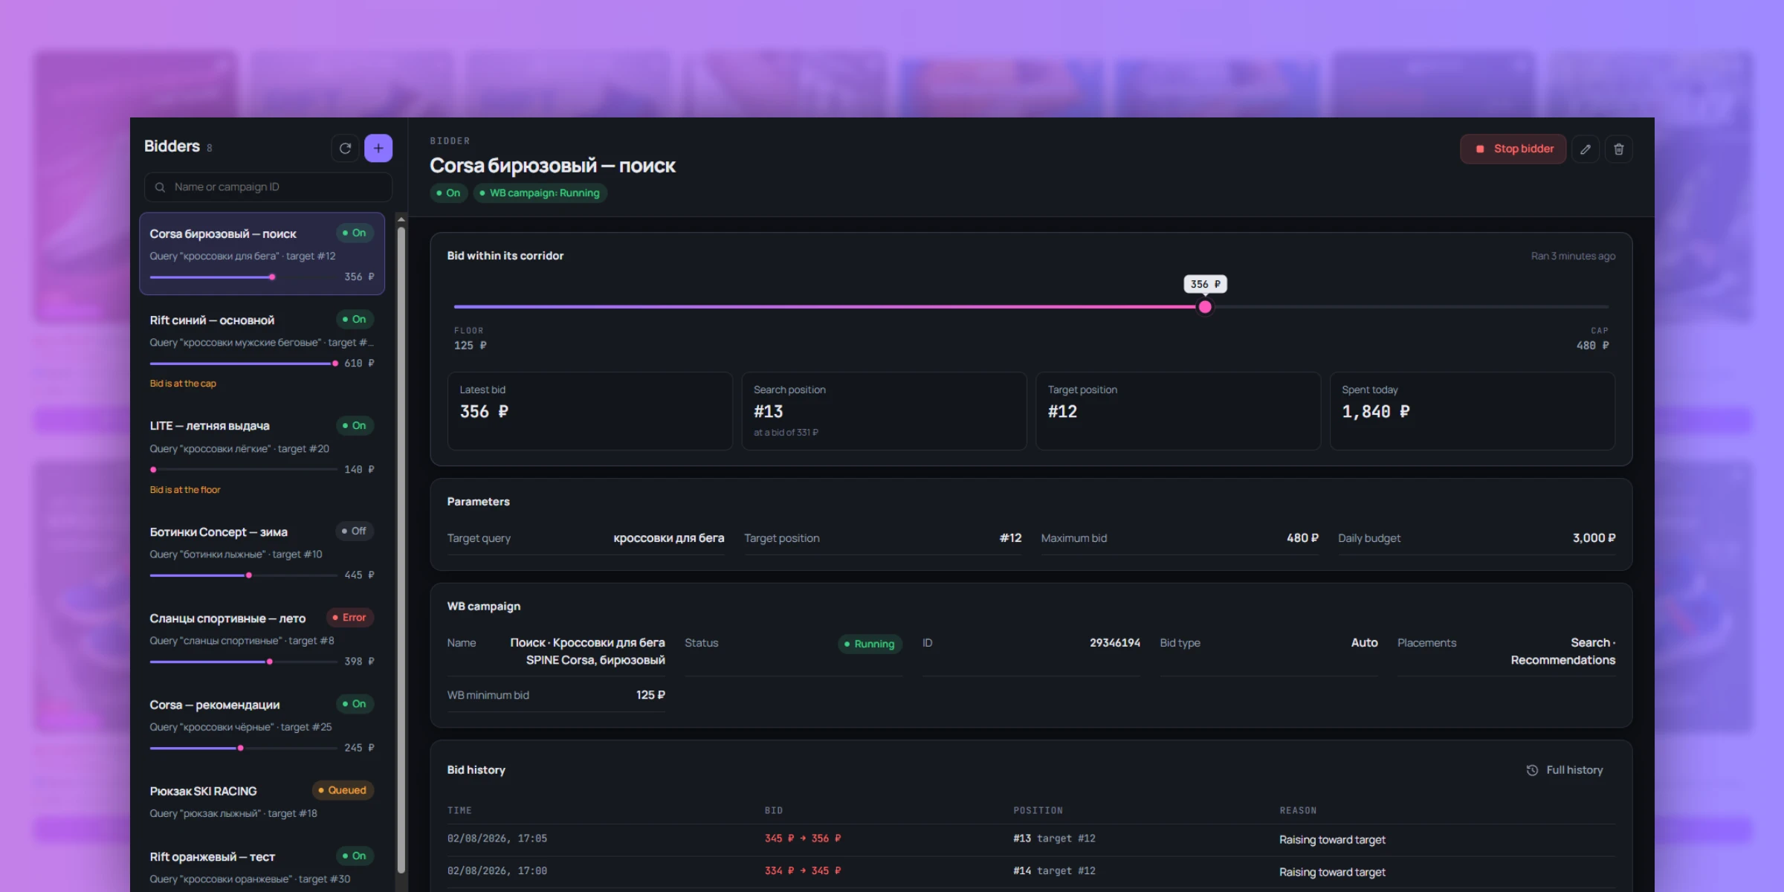1784x892 pixels.
Task: Click the 445 ₽ slider on Ботинки Concept
Action: (243, 575)
